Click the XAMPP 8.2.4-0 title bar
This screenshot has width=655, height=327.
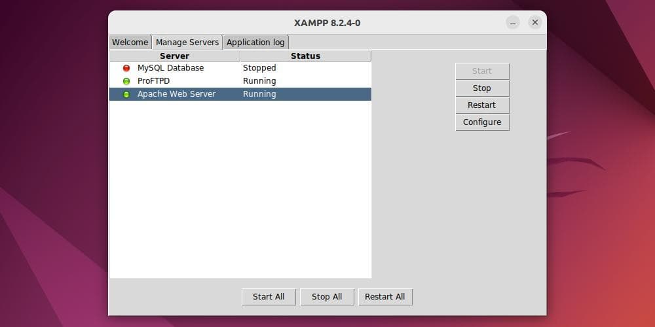tap(327, 23)
